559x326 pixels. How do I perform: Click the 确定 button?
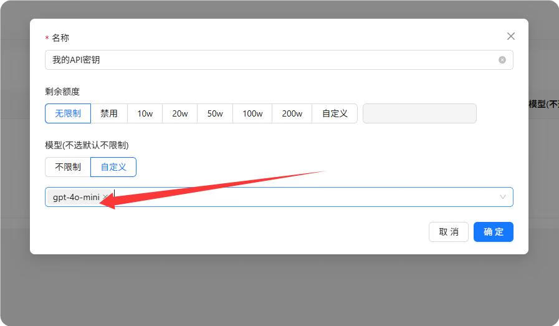click(x=493, y=232)
